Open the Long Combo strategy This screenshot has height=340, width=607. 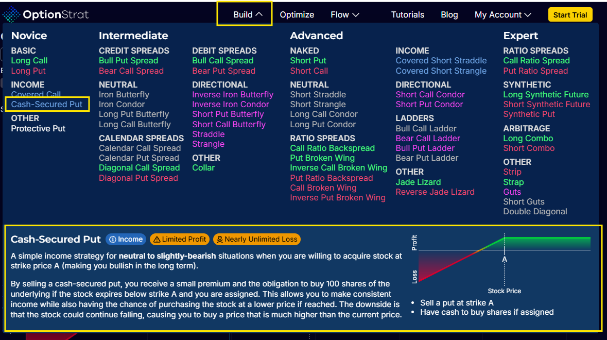coord(528,138)
